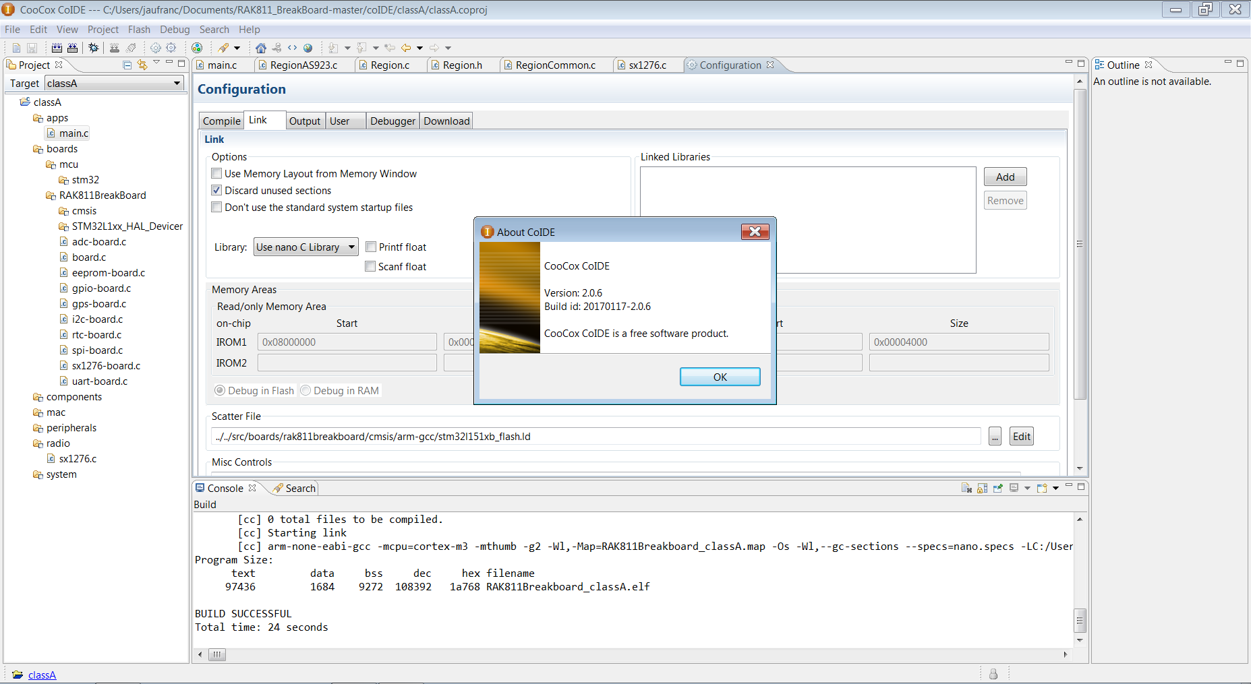
Task: Switch to the Debugger configuration tab
Action: pos(392,121)
